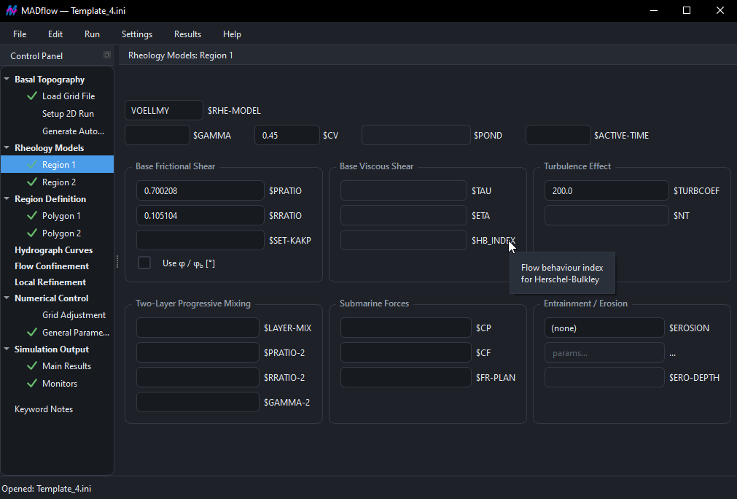Click the $CF input field
This screenshot has width=737, height=499.
405,352
